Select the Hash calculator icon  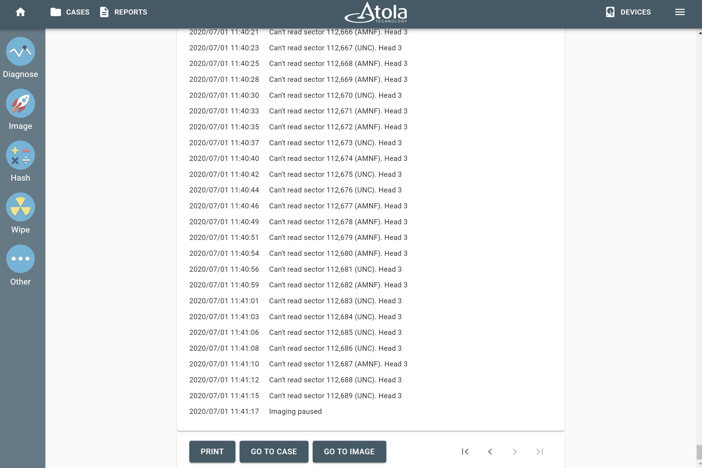point(21,155)
